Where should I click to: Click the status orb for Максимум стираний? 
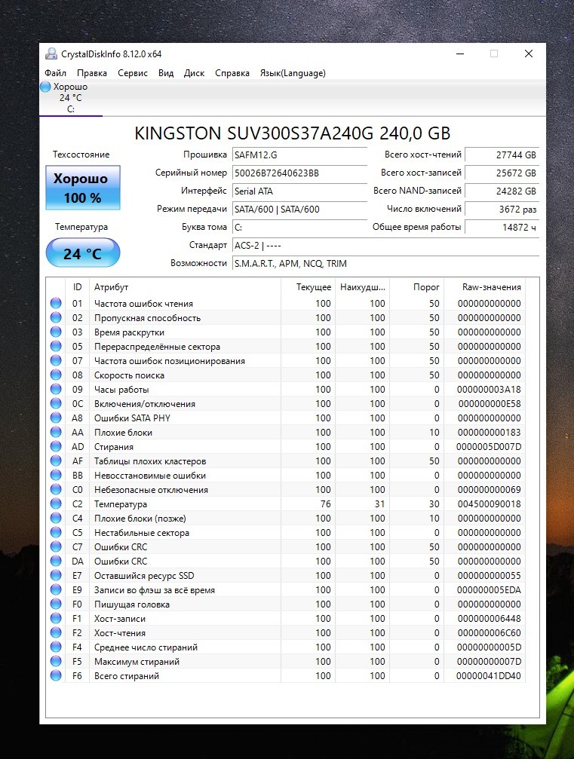[56, 661]
